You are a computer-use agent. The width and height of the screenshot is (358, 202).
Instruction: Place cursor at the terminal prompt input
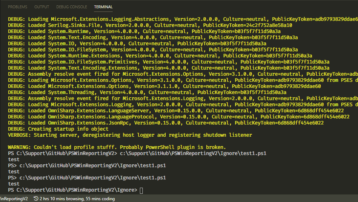click(141, 191)
